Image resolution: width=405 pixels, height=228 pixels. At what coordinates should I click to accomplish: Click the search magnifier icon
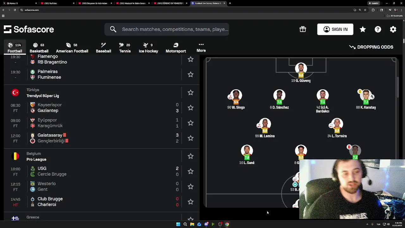[x=113, y=29]
